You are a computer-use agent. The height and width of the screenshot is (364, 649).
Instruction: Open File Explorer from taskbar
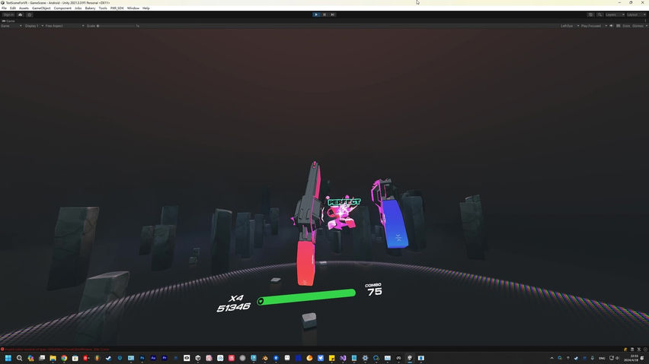(53, 358)
